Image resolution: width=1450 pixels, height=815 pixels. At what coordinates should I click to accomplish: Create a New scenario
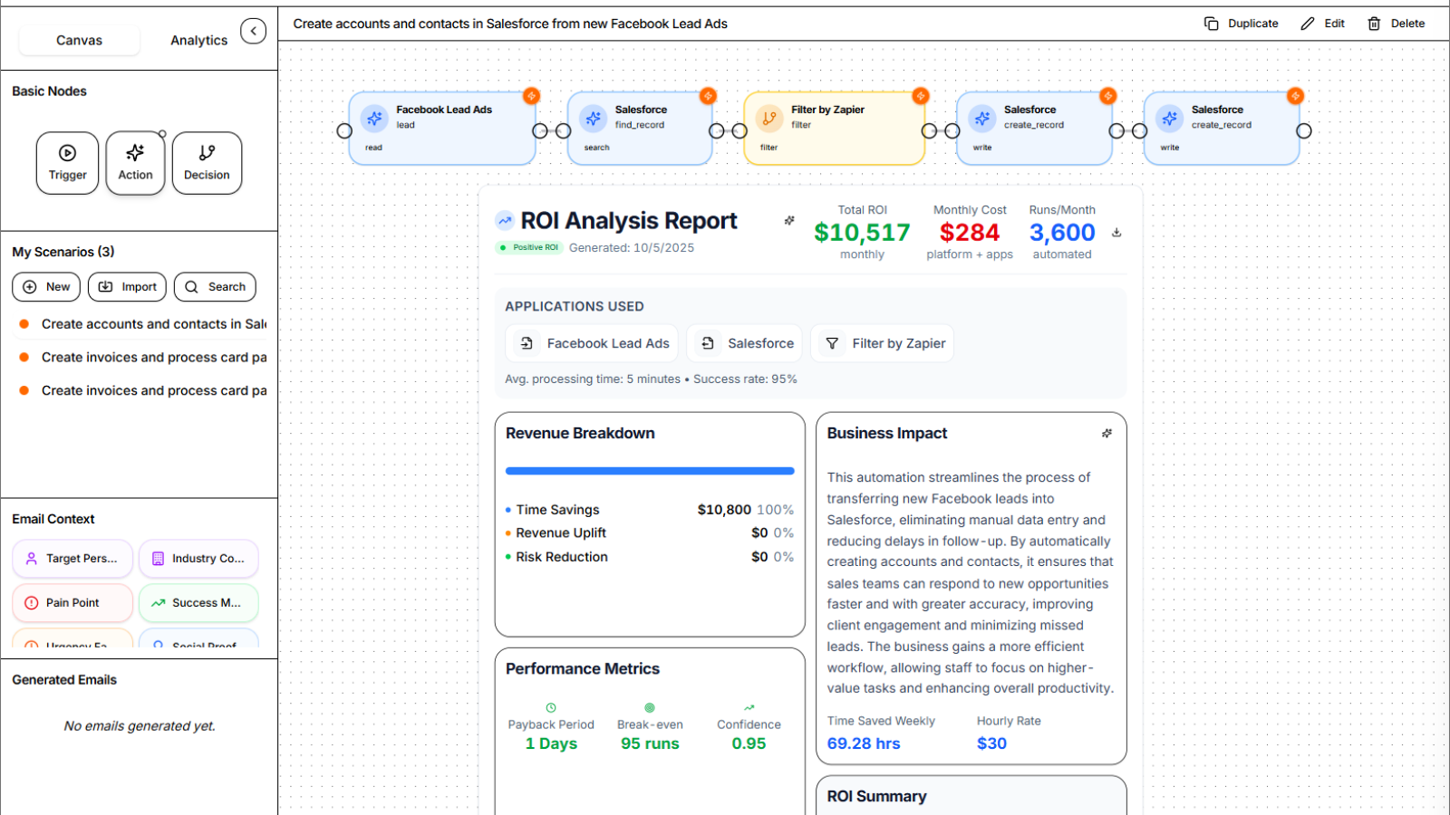point(46,287)
